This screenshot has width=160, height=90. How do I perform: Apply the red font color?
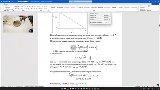tap(31, 8)
